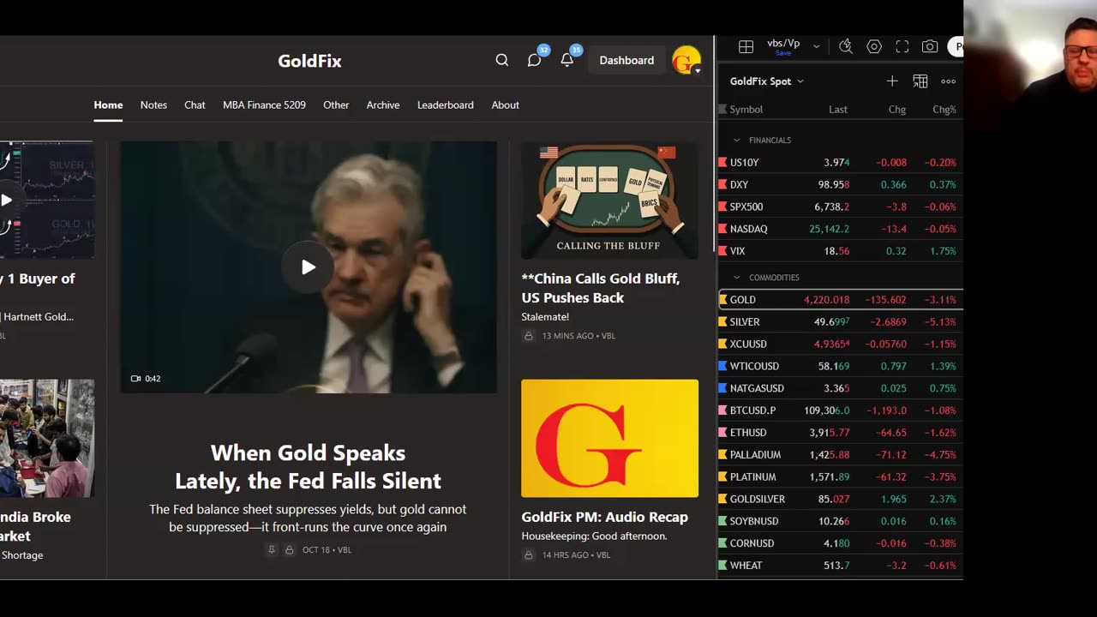
Task: Select the GOLD row in watchlist
Action: point(840,300)
